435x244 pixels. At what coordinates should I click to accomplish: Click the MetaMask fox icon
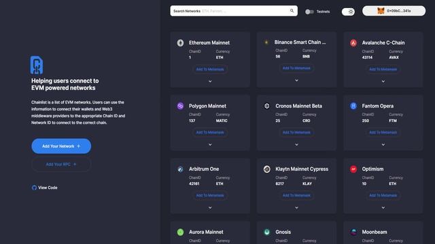click(381, 11)
